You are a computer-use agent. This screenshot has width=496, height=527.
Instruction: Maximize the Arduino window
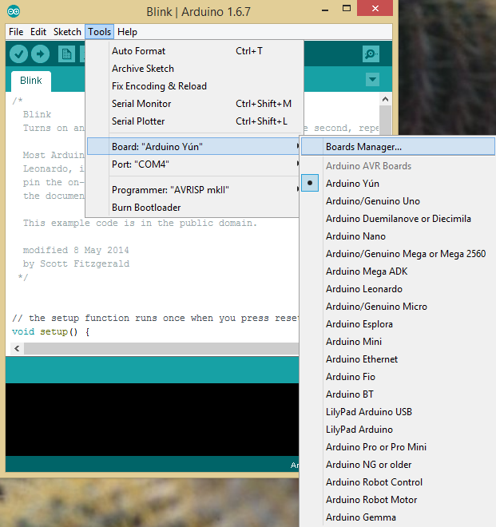pos(347,9)
